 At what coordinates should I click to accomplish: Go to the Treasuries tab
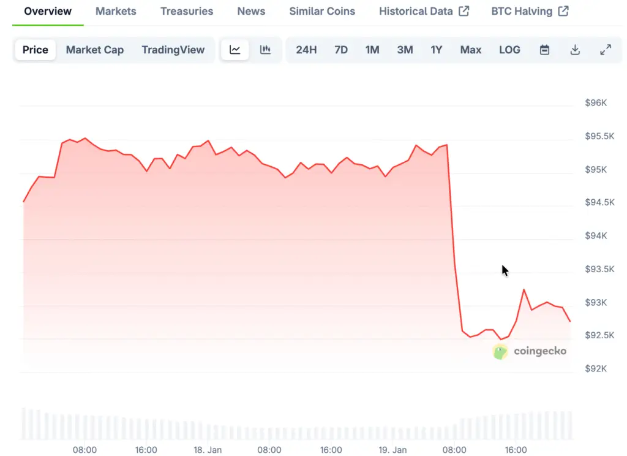(187, 11)
